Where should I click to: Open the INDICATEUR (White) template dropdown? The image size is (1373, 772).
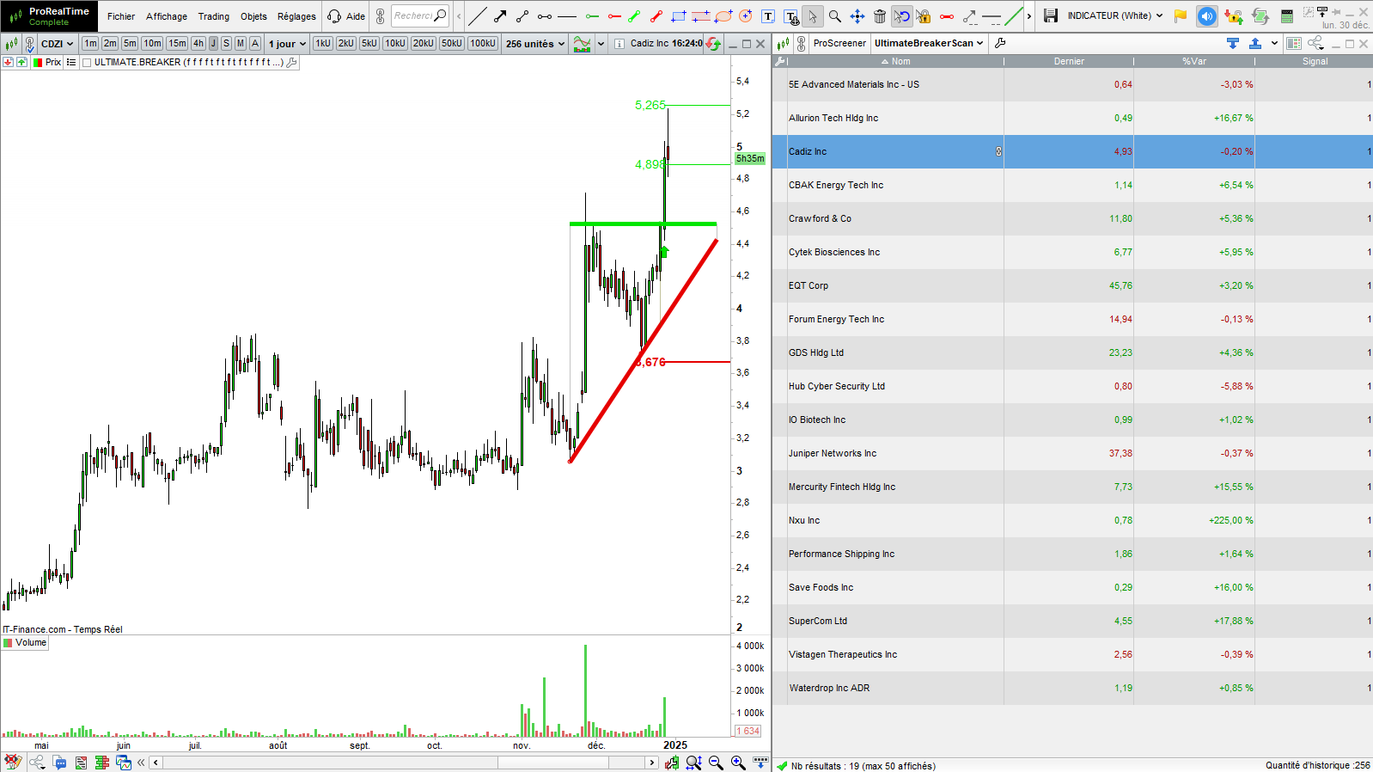click(1115, 15)
